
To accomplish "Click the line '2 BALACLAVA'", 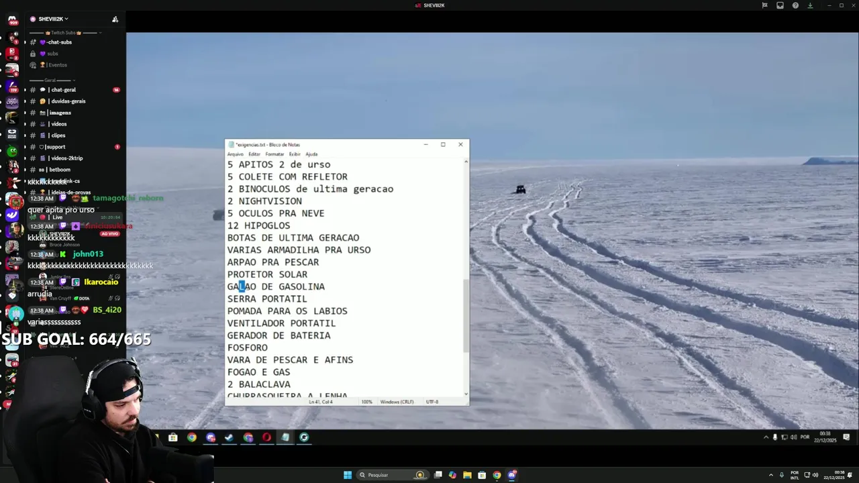I will 258,384.
